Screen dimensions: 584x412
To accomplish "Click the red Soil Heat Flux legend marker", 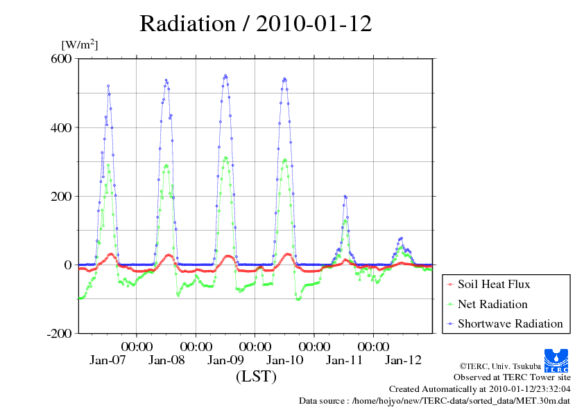I will coord(450,285).
